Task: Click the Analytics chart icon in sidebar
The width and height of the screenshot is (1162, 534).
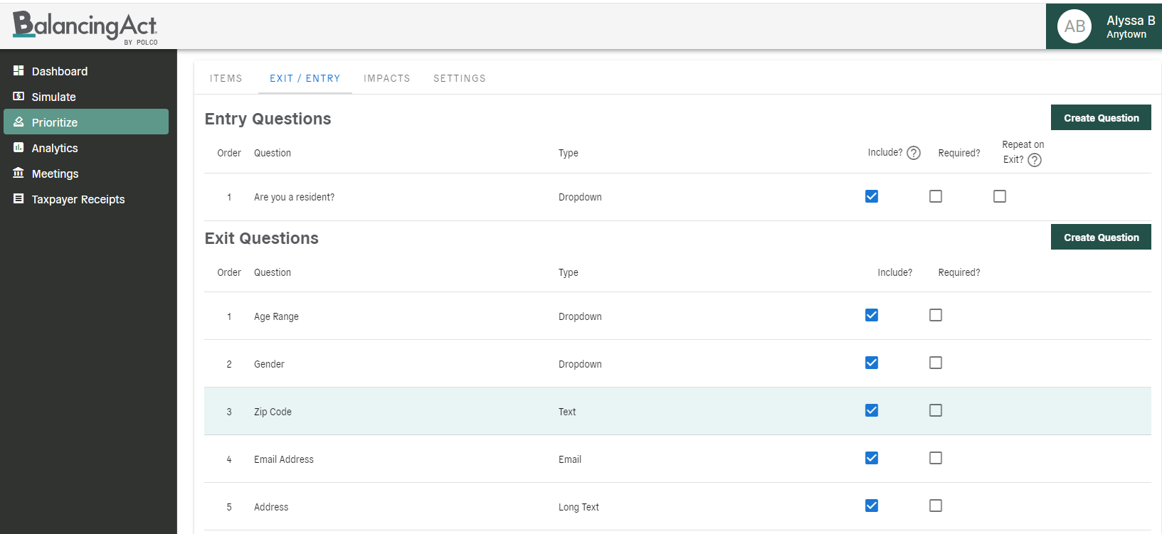Action: point(19,147)
